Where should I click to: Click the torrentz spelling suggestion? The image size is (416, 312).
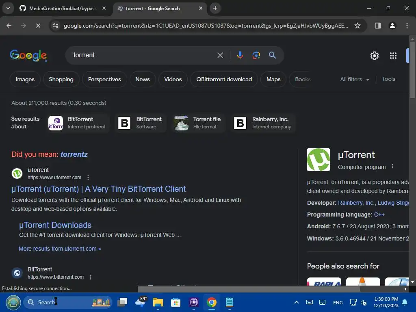[74, 154]
